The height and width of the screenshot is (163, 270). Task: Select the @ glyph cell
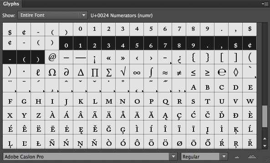coord(52,57)
